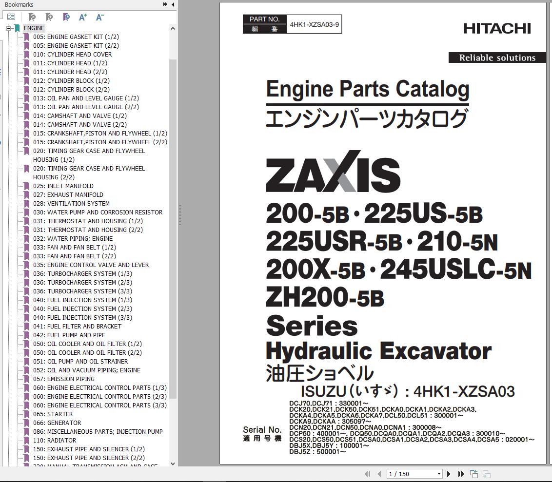Image resolution: width=552 pixels, height=482 pixels.
Task: Open bookmark 005: ENGINE GASKET KIT (1/2)
Action: pyautogui.click(x=76, y=37)
